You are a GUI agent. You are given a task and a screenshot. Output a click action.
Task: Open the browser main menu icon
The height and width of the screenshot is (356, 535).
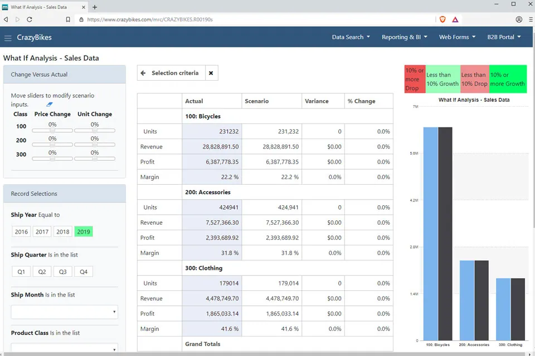pos(531,19)
